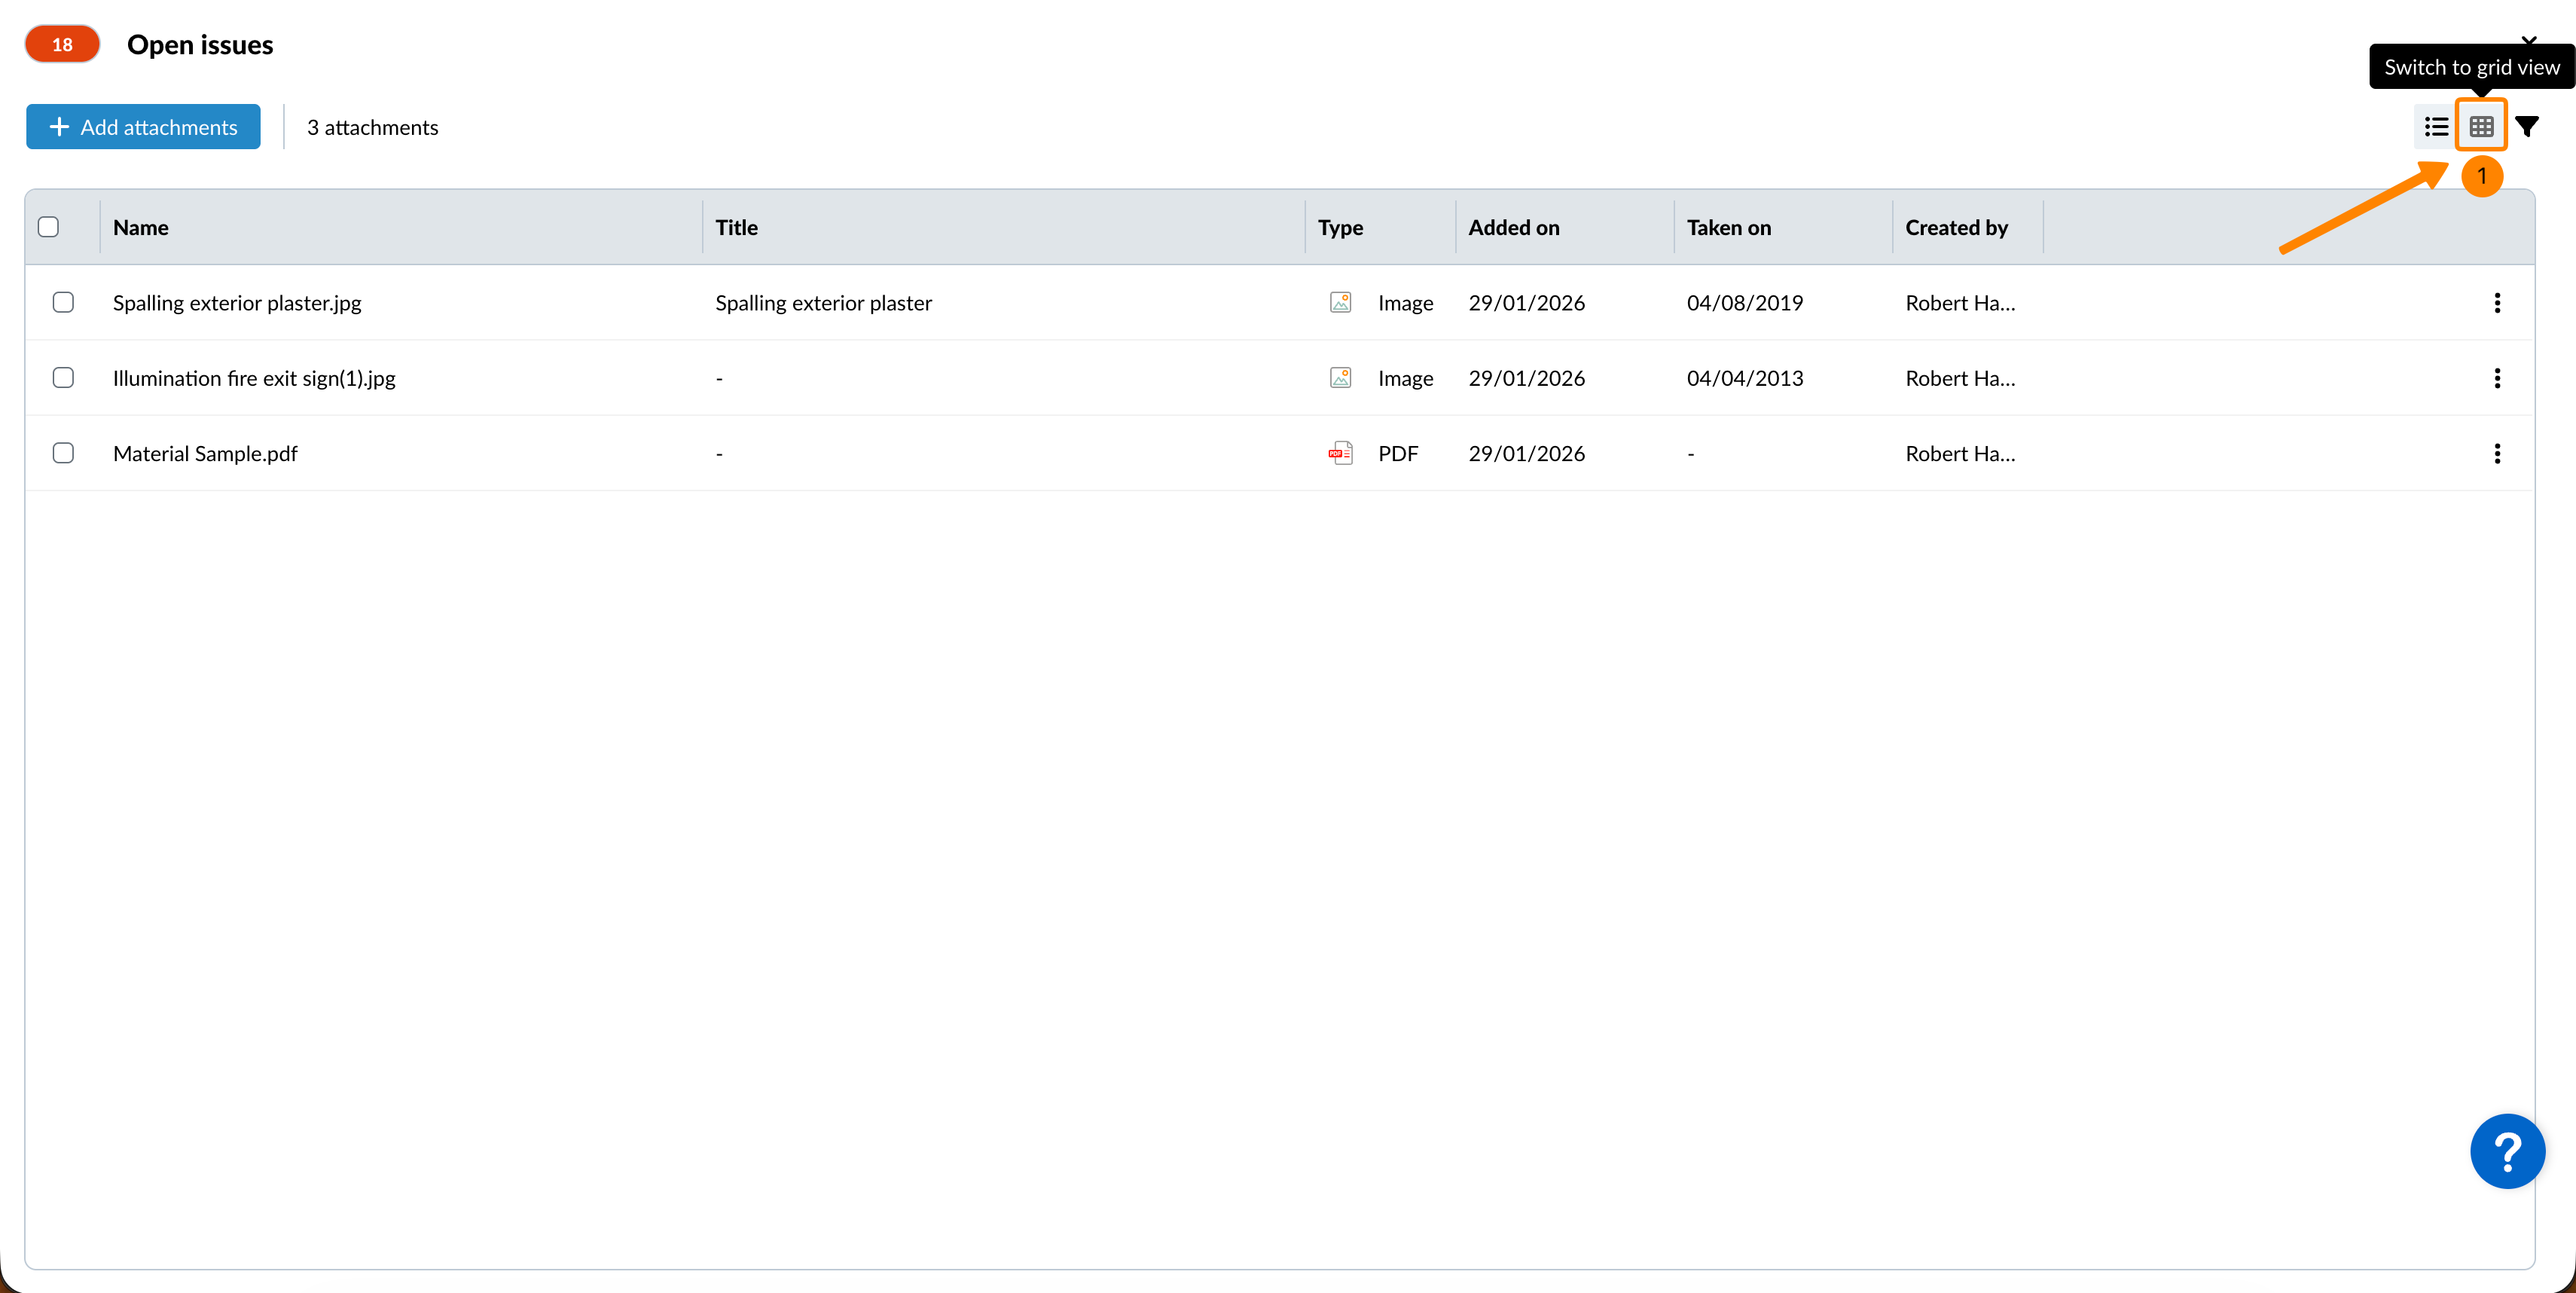Open the Material Sample.pdf file name
Viewport: 2576px width, 1293px height.
pos(205,453)
